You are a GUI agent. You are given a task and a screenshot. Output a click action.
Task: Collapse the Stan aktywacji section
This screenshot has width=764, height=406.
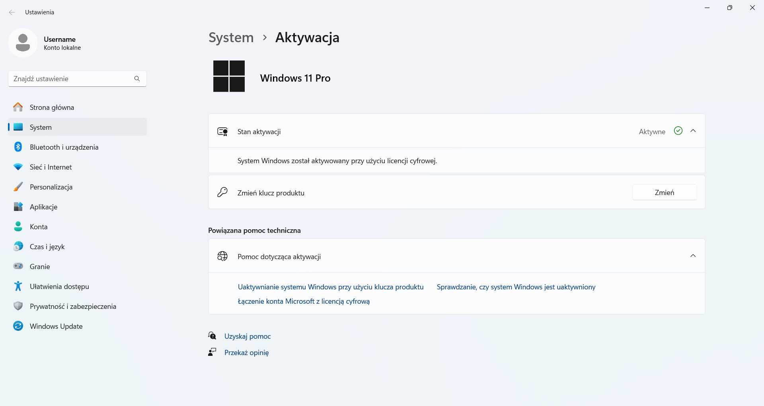[x=693, y=131]
